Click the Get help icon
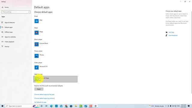The width and height of the screenshot is (192, 108). pyautogui.click(x=166, y=32)
